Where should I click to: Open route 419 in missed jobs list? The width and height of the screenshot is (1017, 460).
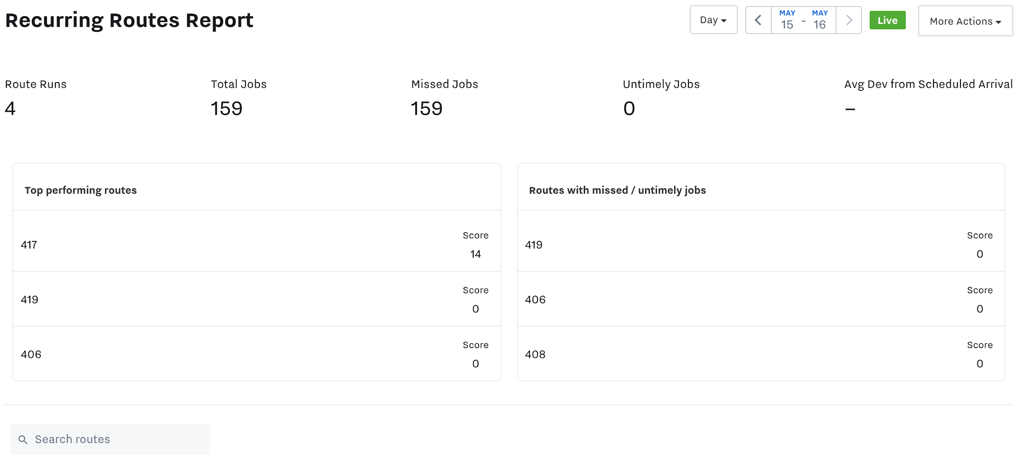[533, 245]
